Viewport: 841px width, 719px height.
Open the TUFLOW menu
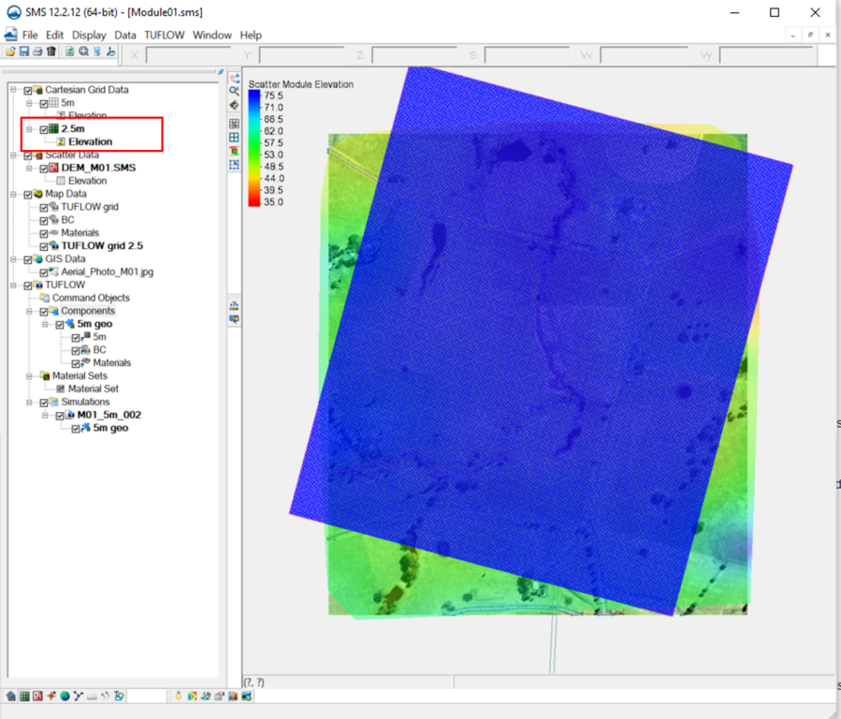pyautogui.click(x=165, y=35)
